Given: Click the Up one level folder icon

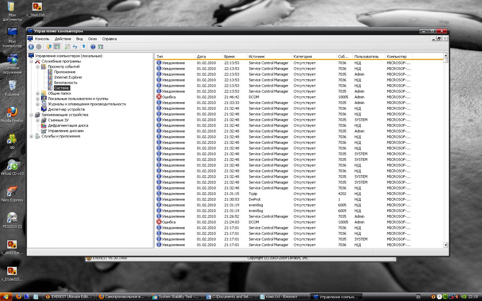Looking at the screenshot, I should 49,47.
